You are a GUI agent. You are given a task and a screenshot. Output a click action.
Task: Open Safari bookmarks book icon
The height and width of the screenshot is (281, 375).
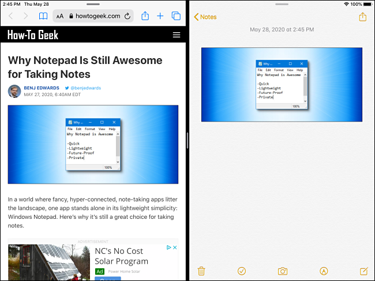(43, 16)
